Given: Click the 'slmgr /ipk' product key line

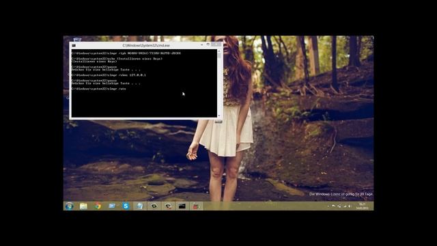Looking at the screenshot, I should (126, 53).
